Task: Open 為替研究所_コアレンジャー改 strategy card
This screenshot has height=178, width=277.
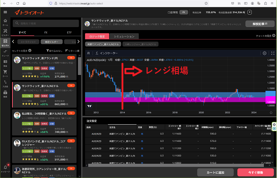Action: click(44, 171)
